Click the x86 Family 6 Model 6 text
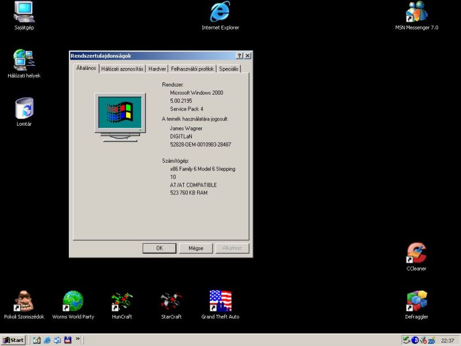Image resolution: width=461 pixels, height=346 pixels. 203,169
